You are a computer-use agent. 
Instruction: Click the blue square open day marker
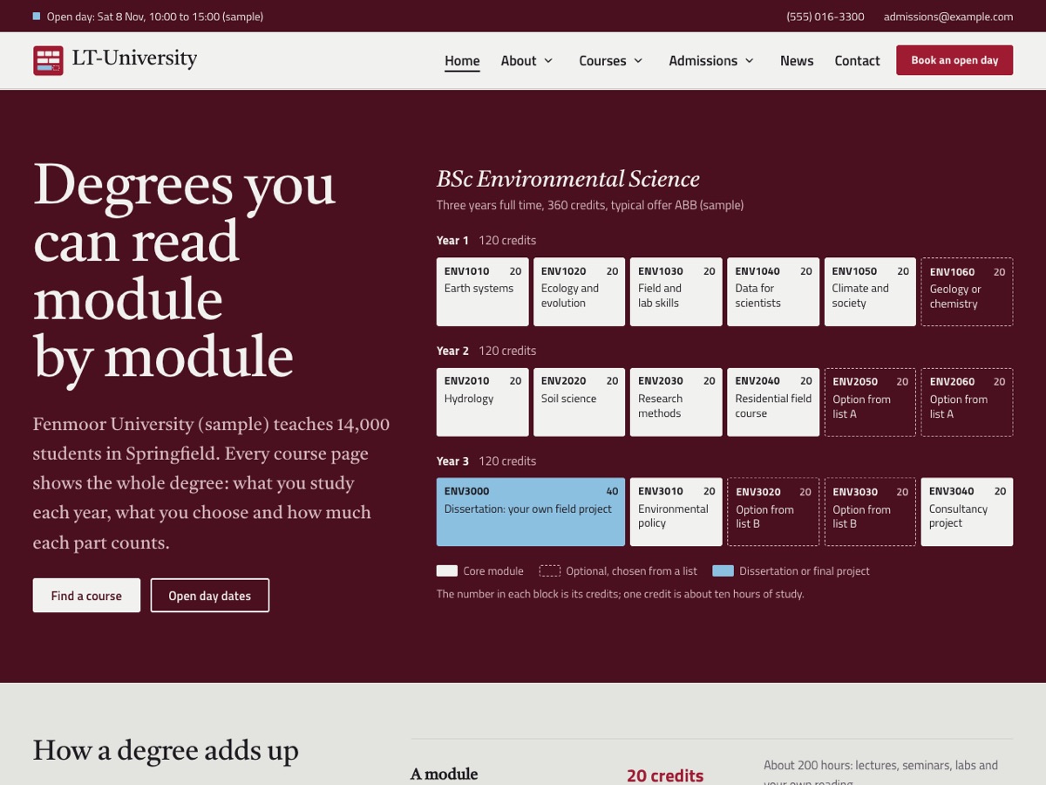(37, 16)
